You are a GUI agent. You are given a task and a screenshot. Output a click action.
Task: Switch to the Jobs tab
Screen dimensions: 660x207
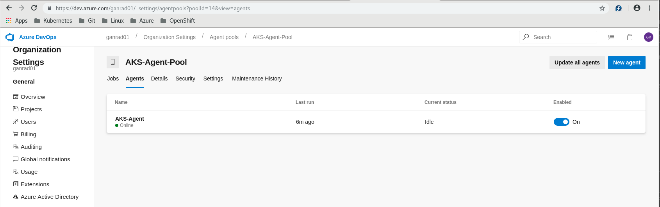coord(113,79)
